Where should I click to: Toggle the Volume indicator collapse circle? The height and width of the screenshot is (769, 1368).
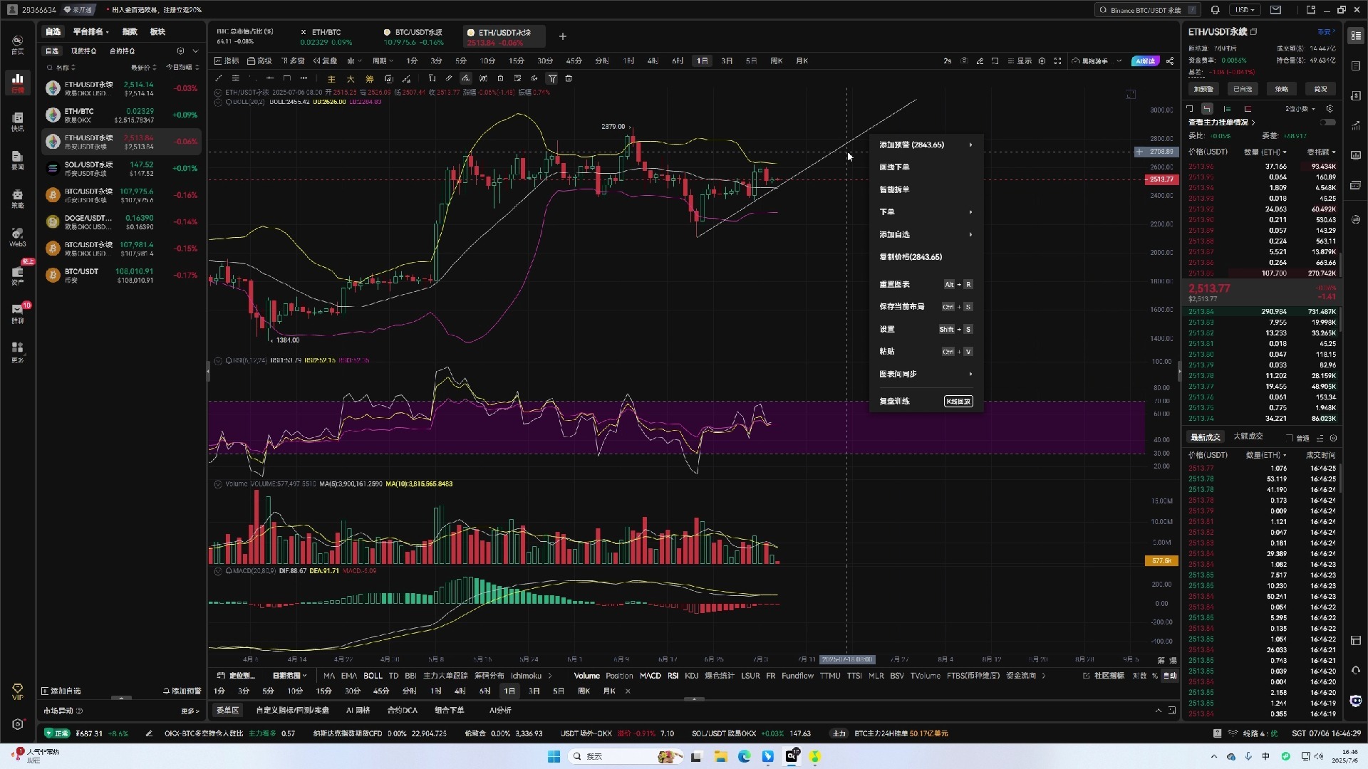click(x=218, y=484)
